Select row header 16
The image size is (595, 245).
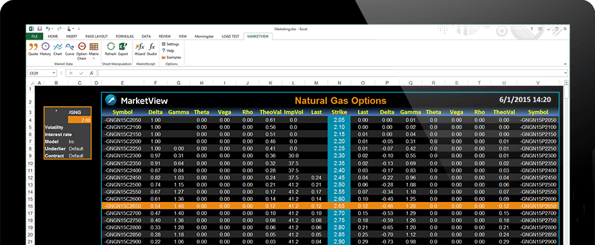pyautogui.click(x=30, y=206)
